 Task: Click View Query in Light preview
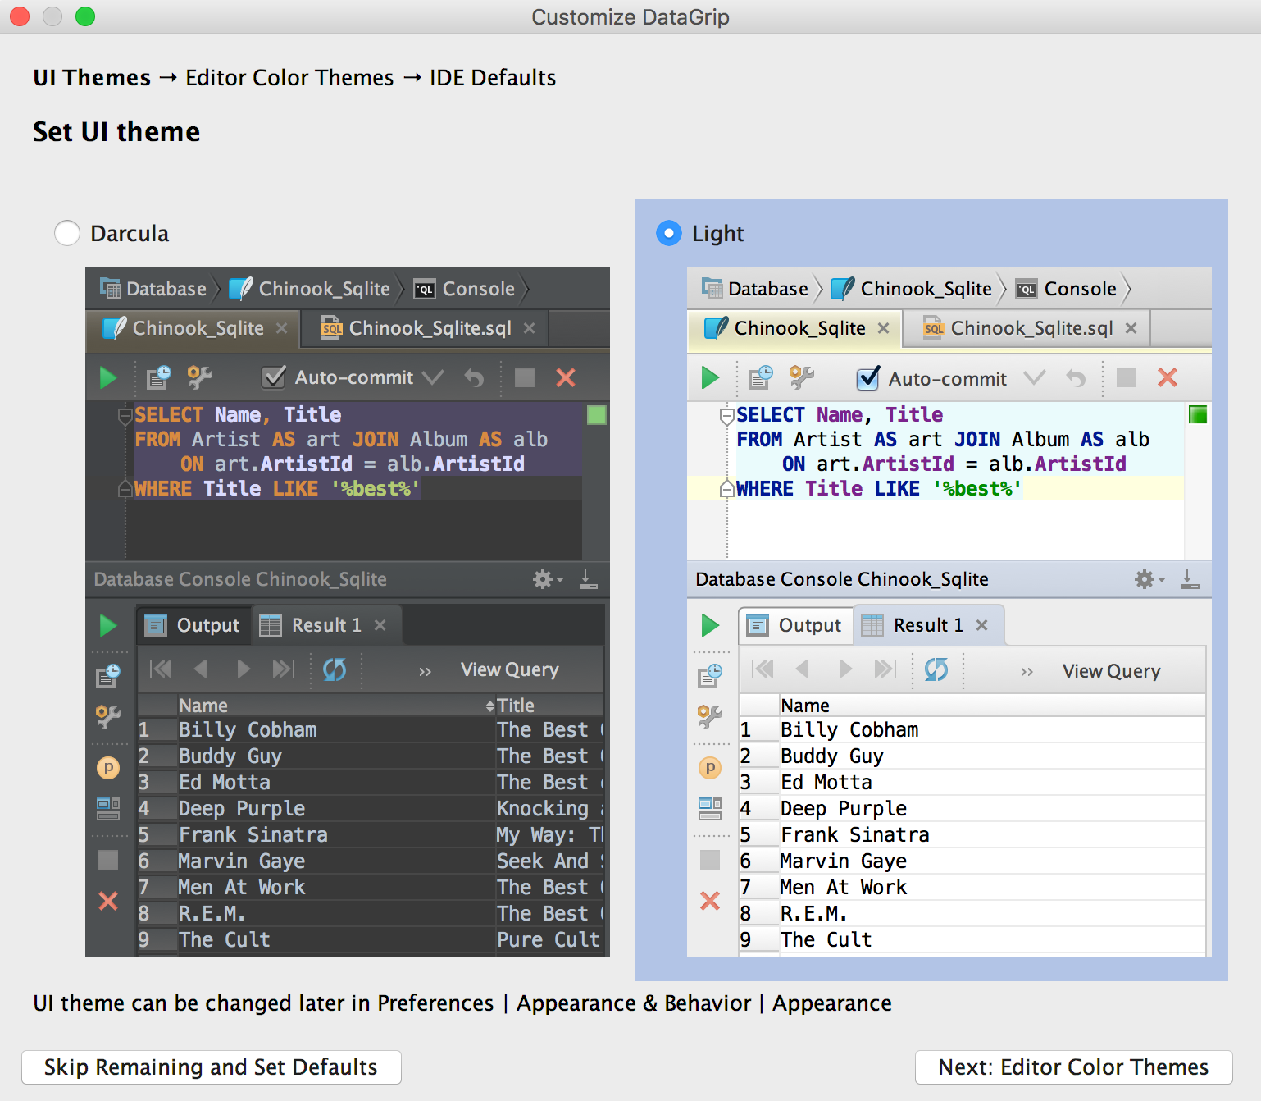pos(1112,671)
